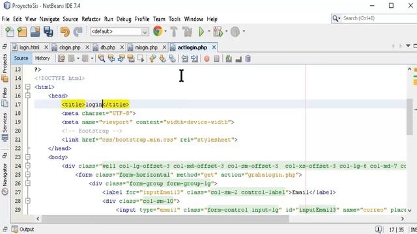
Task: Click the Last Edit location icon
Action: [61, 58]
